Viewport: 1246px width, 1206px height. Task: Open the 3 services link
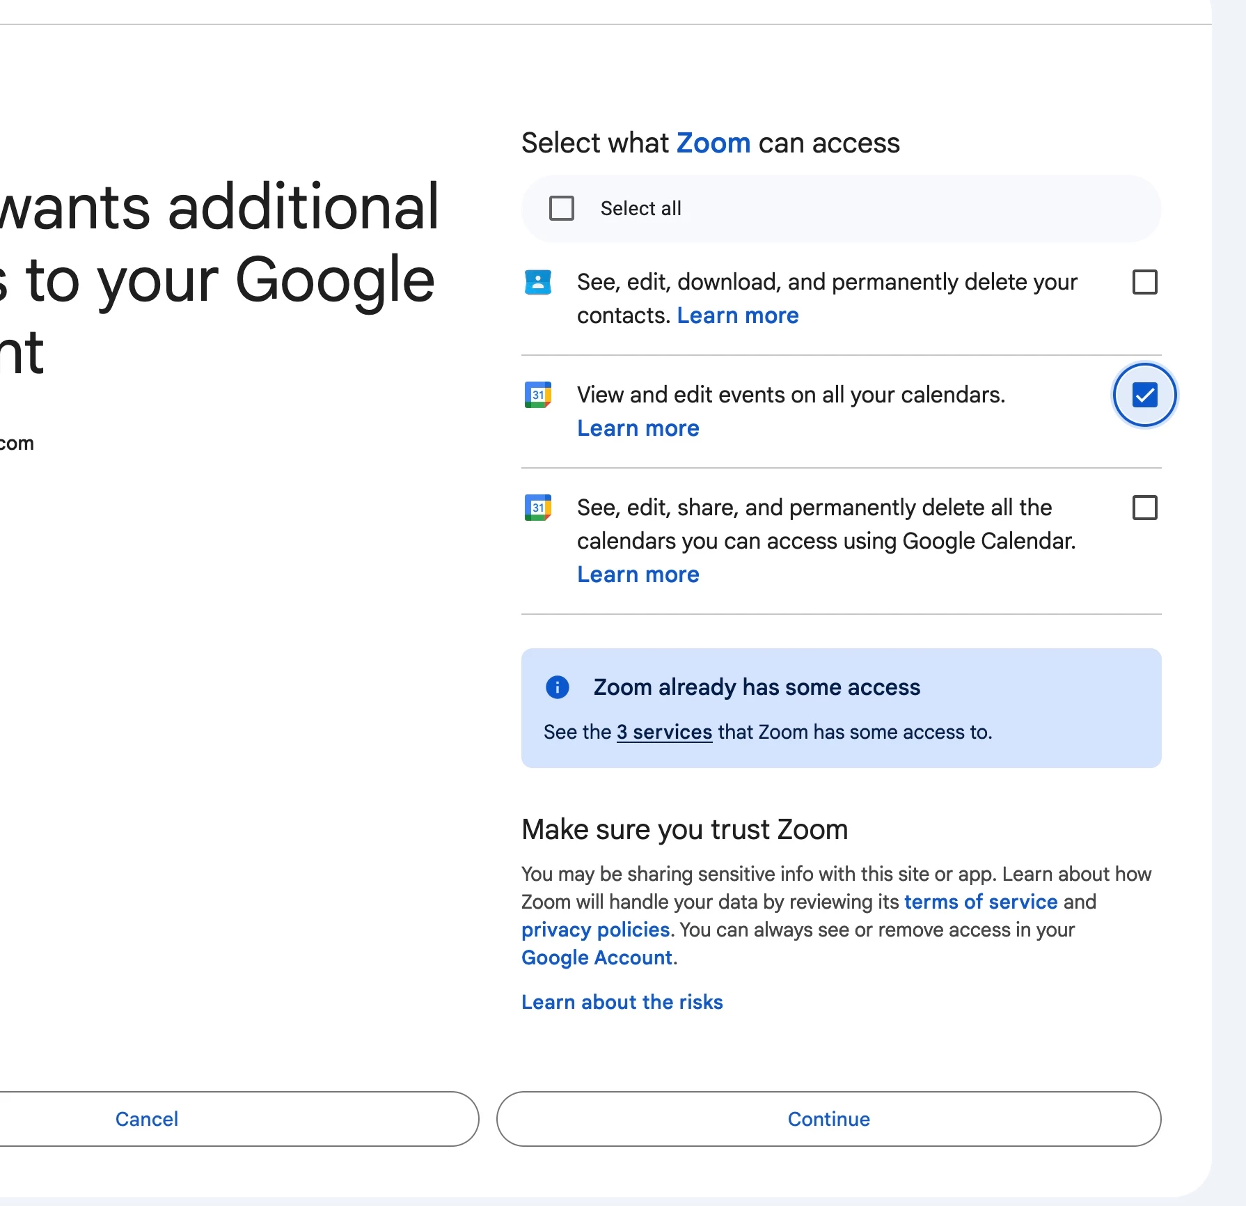(x=664, y=732)
